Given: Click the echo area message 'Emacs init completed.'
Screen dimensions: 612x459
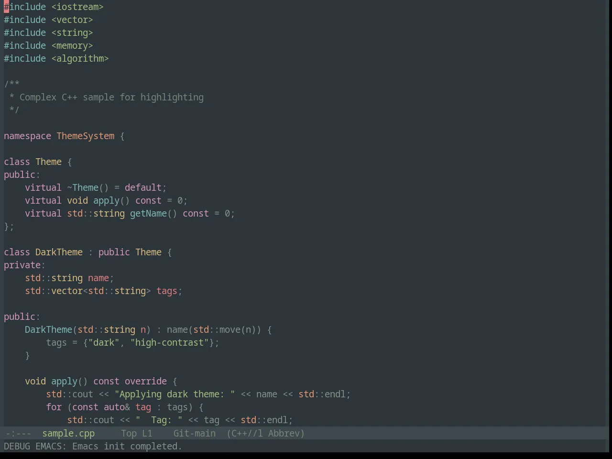Looking at the screenshot, I should click(127, 447).
